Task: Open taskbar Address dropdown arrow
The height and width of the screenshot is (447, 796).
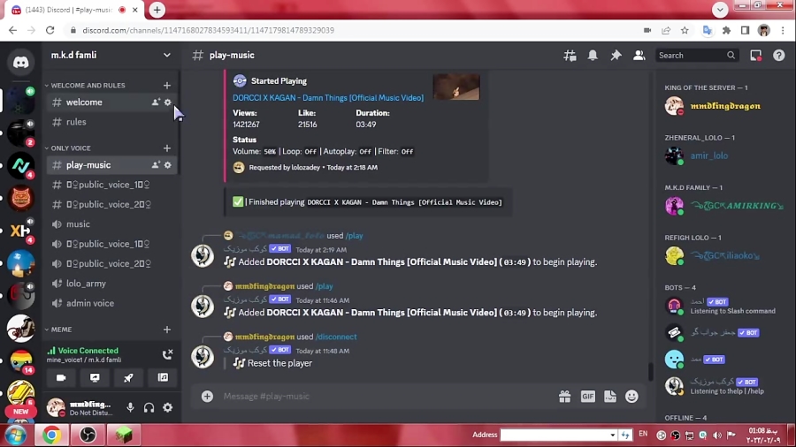Action: point(612,435)
